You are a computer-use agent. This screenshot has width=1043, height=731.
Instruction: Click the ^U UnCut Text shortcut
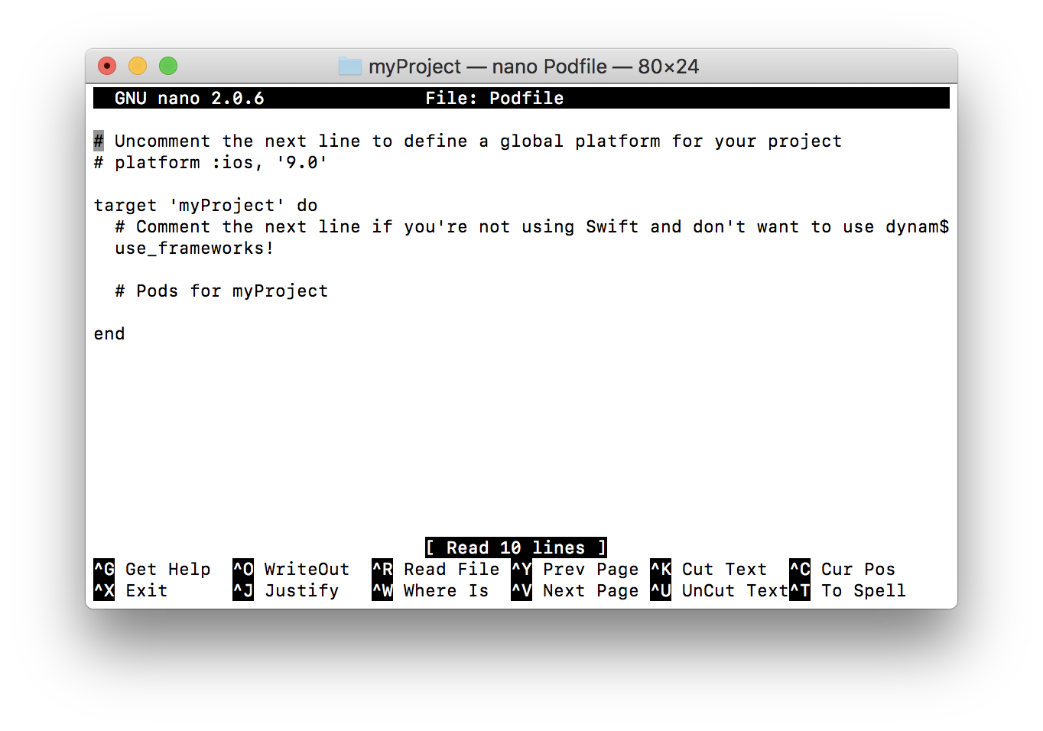click(x=720, y=591)
